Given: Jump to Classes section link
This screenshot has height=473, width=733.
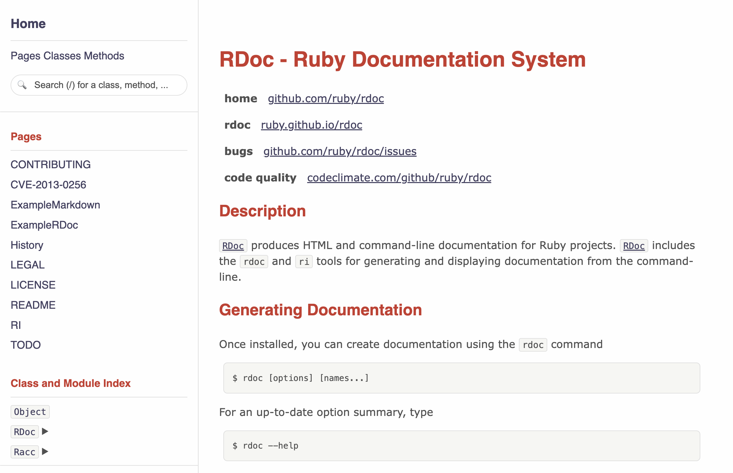Looking at the screenshot, I should click(x=62, y=56).
